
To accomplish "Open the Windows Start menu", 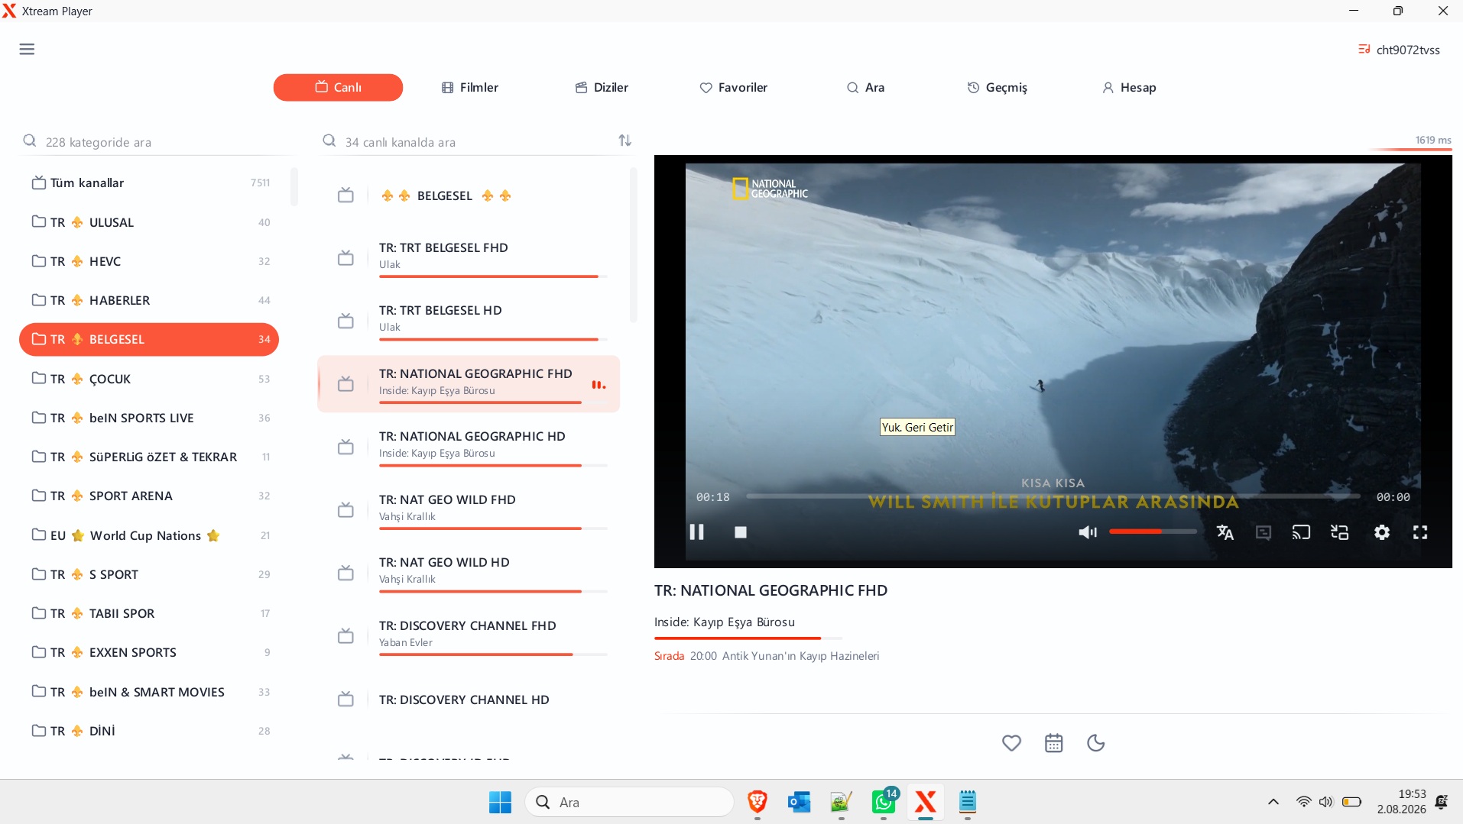I will [x=500, y=802].
